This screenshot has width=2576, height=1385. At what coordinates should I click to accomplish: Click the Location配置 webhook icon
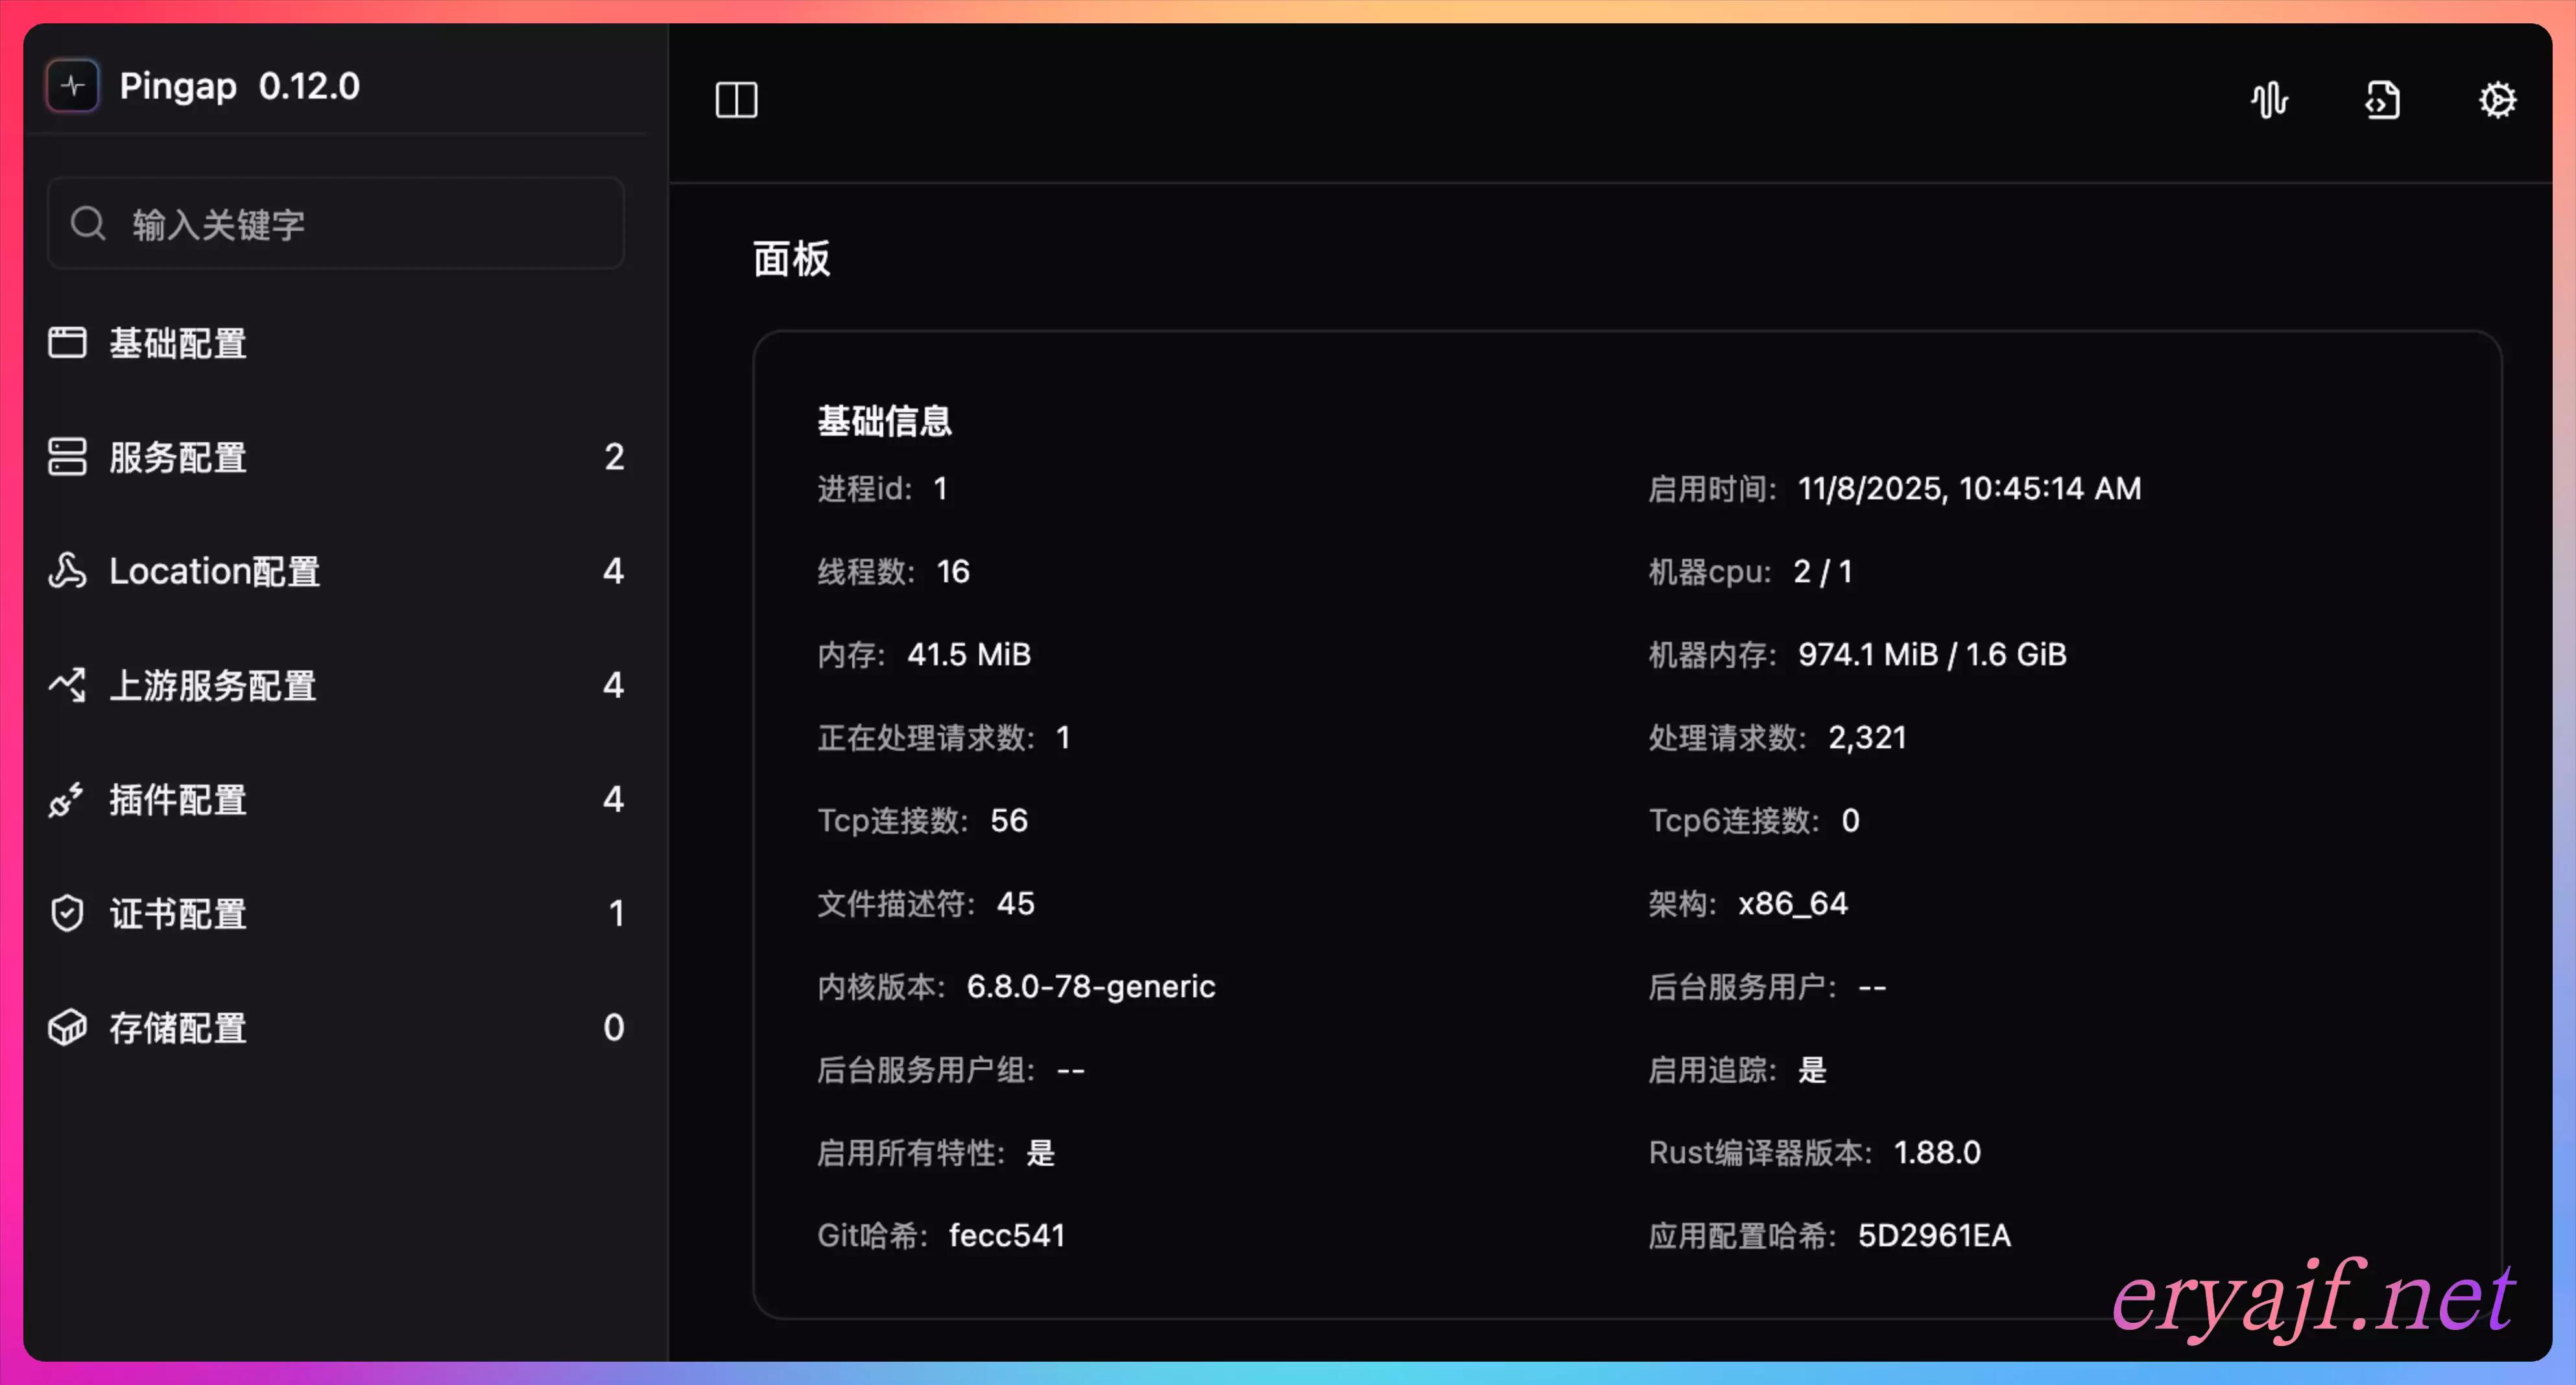[67, 571]
